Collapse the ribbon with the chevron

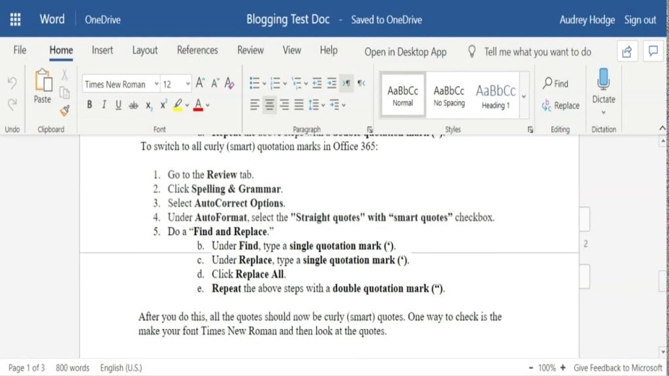pyautogui.click(x=662, y=128)
